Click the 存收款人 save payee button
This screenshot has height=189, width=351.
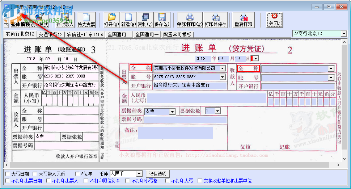65,20
